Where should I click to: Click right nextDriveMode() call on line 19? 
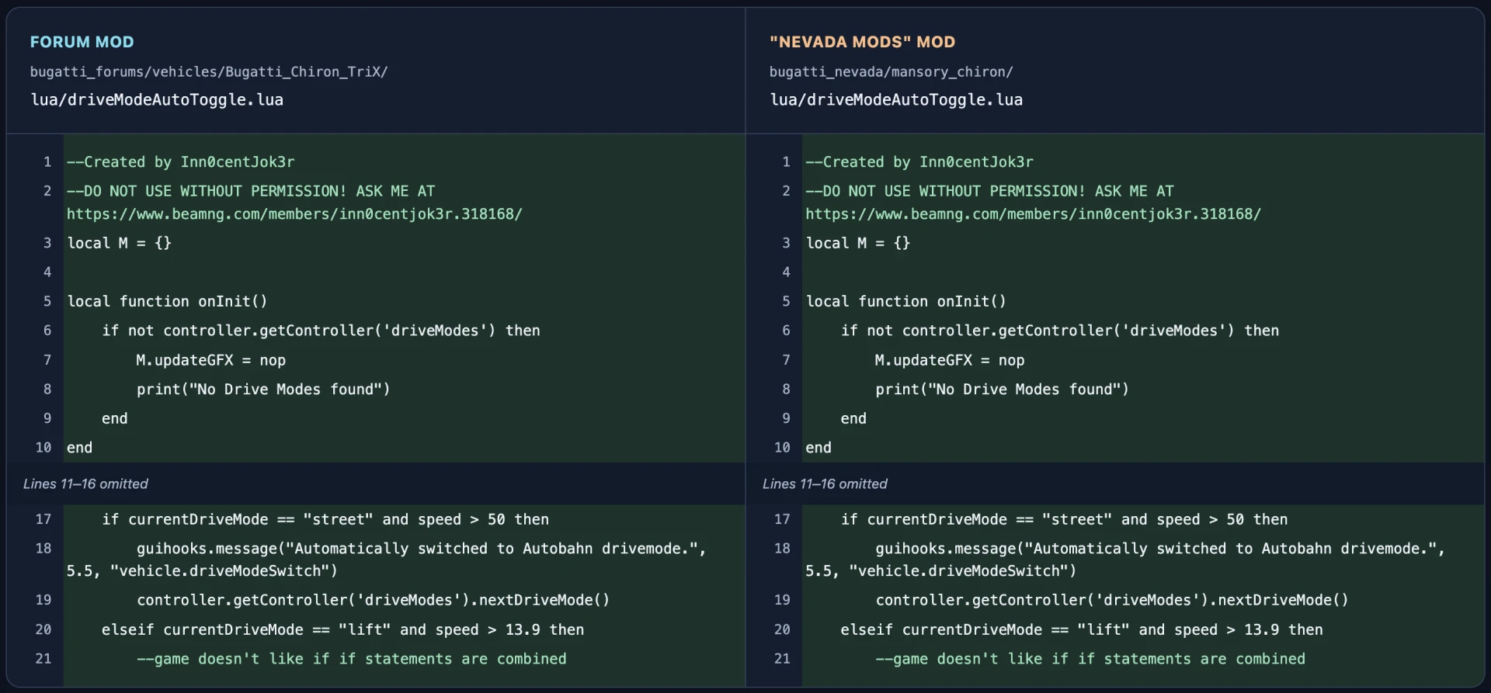coord(1112,600)
